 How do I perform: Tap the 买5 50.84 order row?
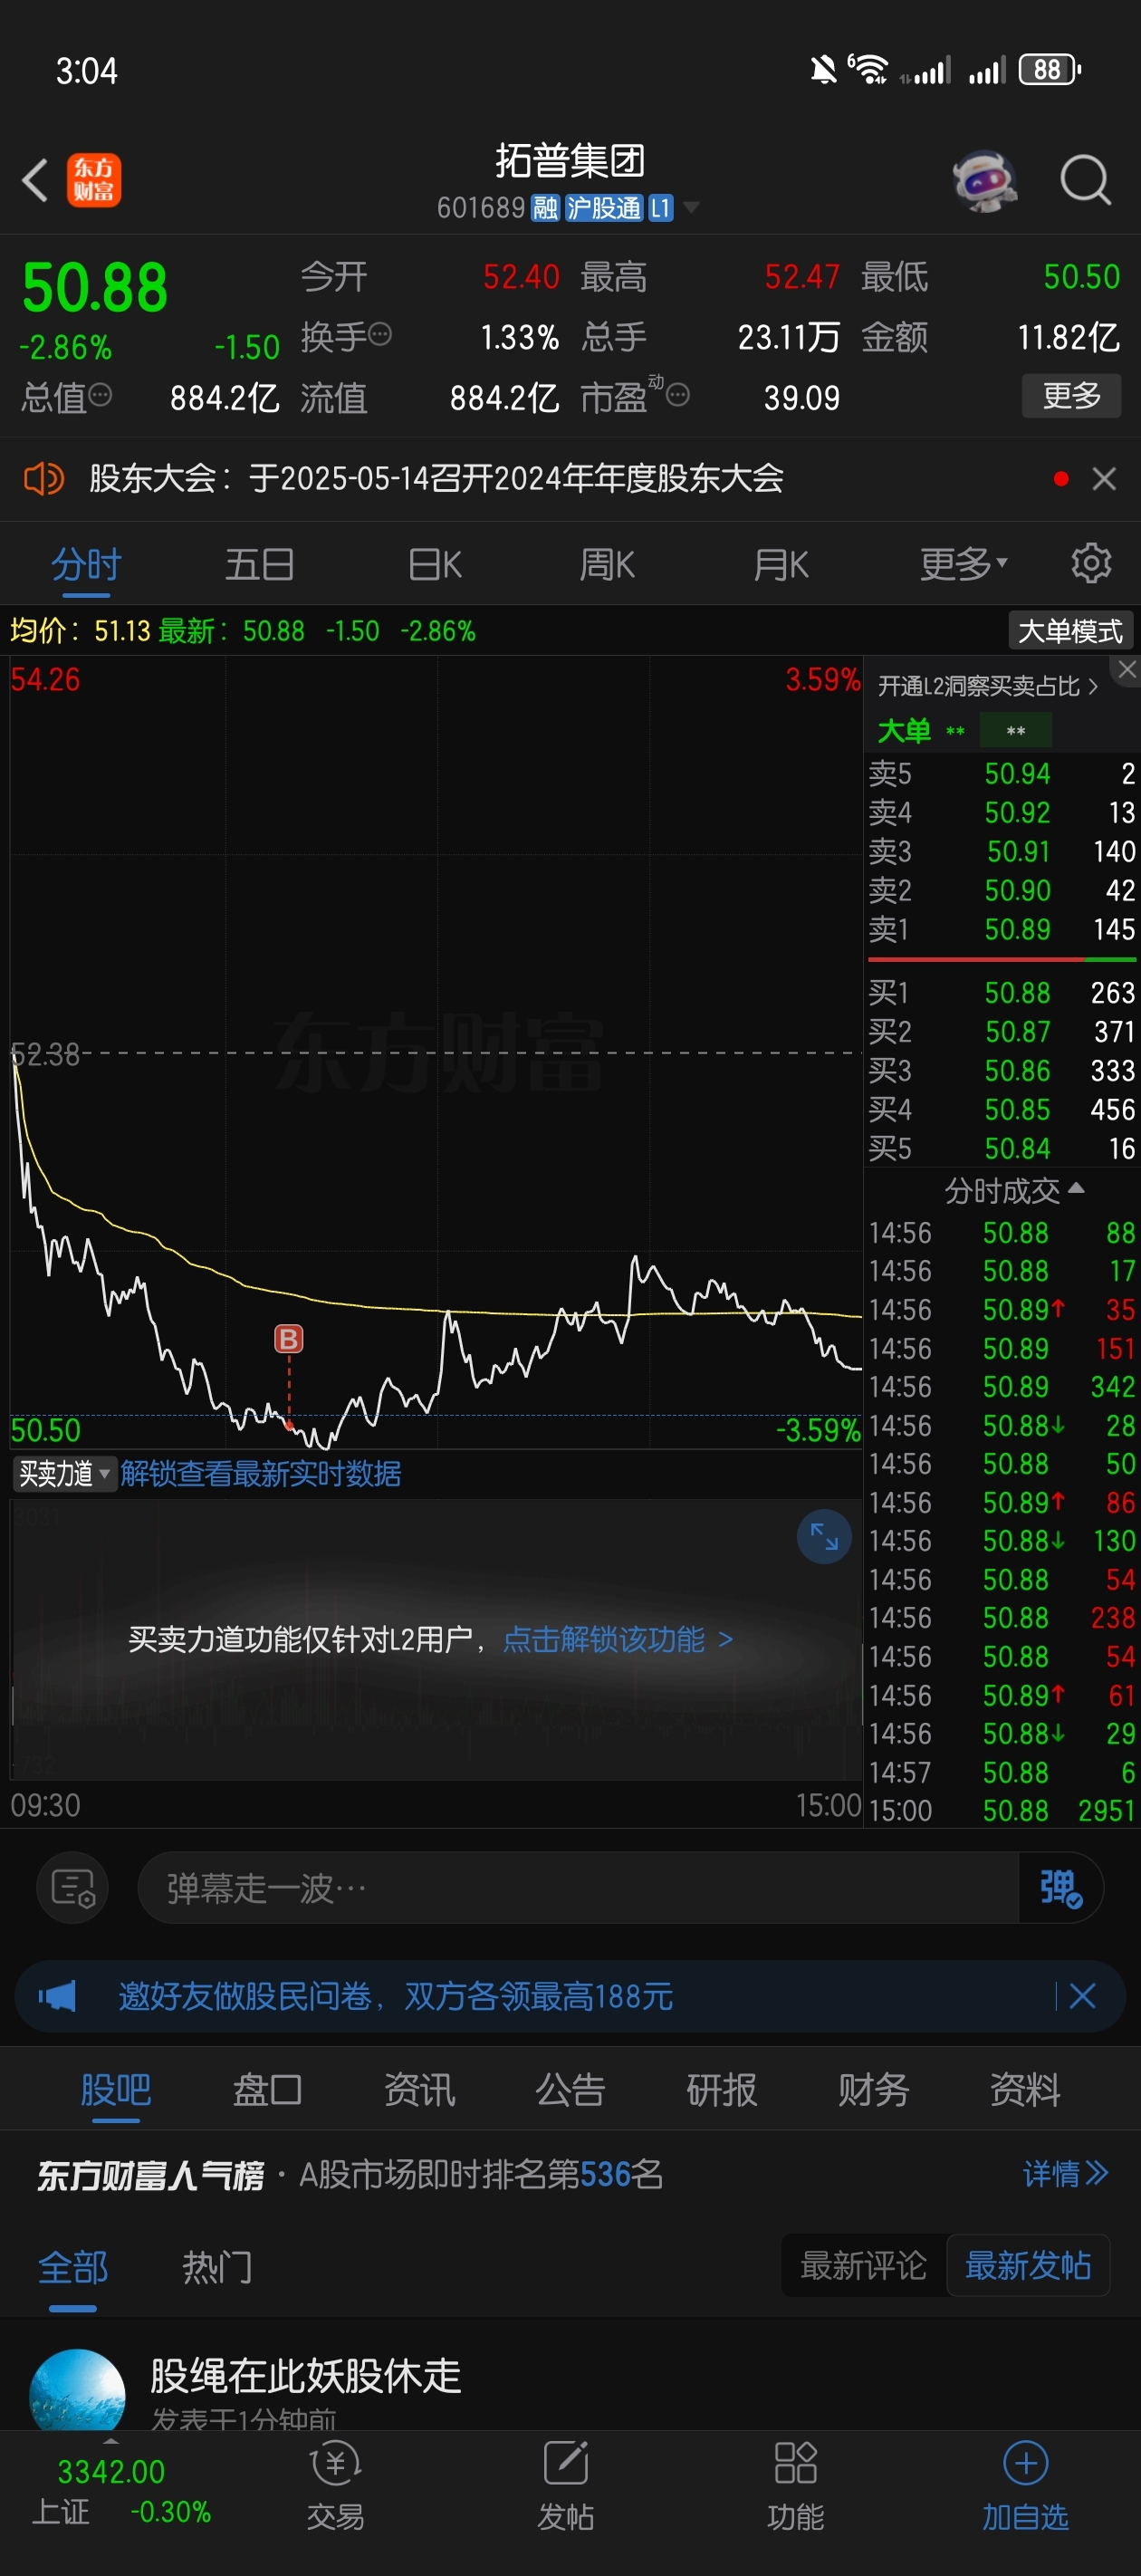(1002, 1148)
